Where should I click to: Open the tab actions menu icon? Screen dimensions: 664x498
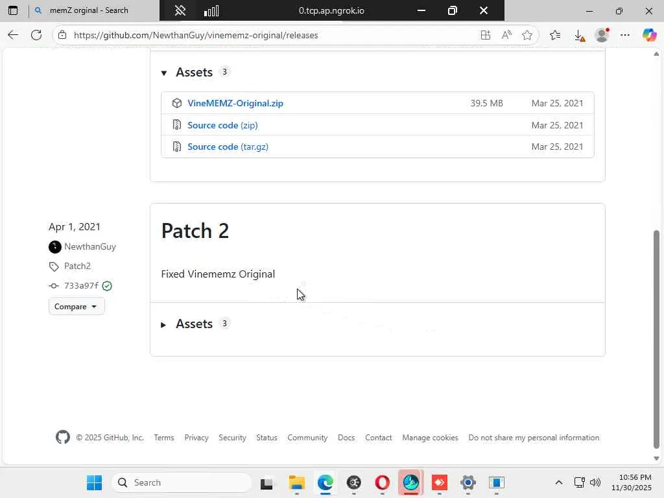13,10
